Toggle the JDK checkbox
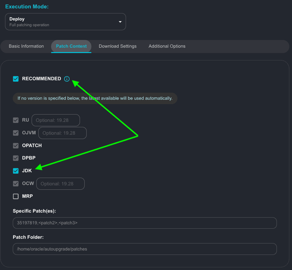 coord(16,171)
